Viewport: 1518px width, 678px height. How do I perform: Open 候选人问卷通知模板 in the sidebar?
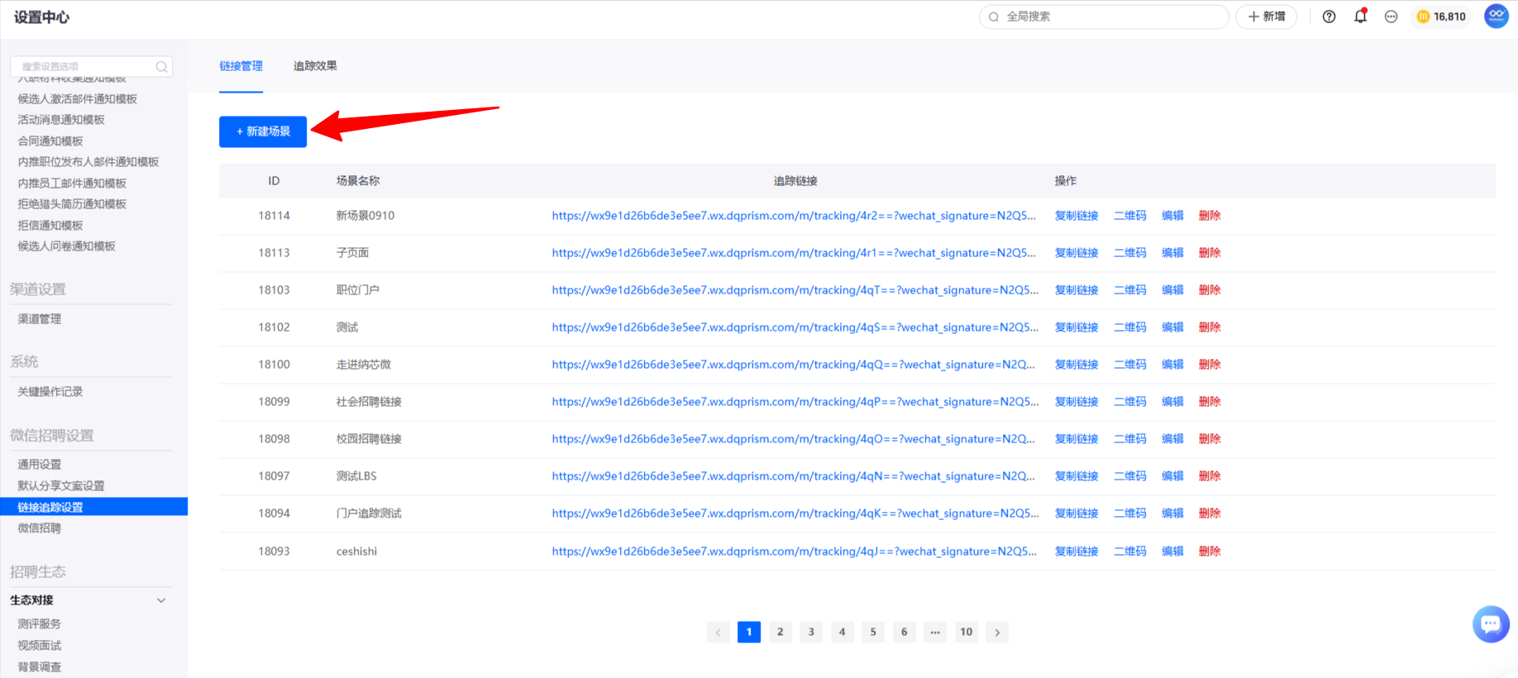tap(67, 246)
